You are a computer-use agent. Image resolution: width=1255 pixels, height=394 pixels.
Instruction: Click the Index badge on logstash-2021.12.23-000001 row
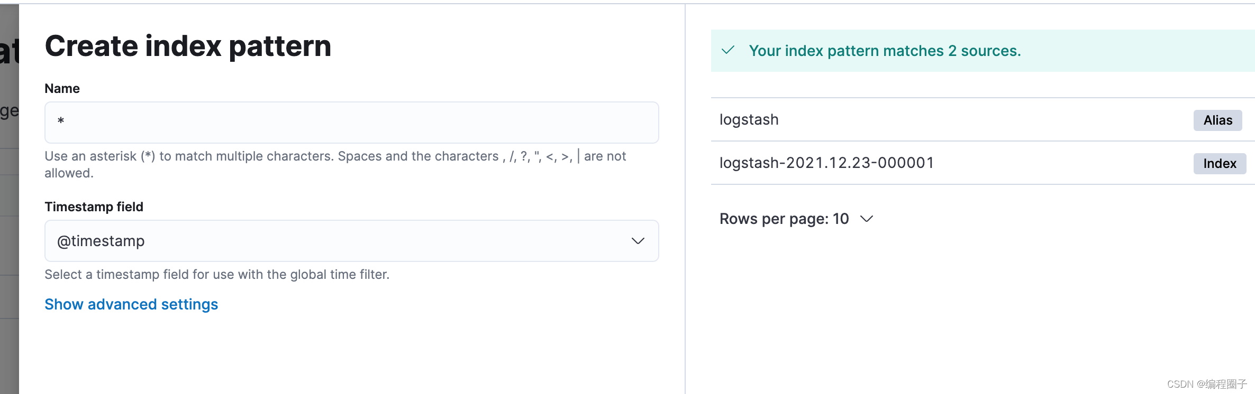click(x=1220, y=164)
